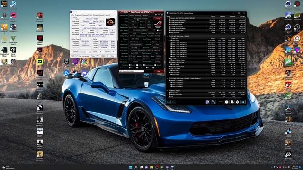
Task: Open File Explorer from the taskbar
Action: (x=151, y=167)
